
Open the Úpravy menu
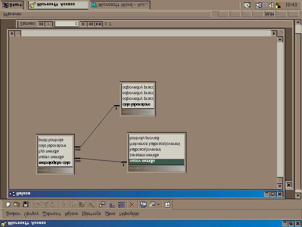coord(32,214)
